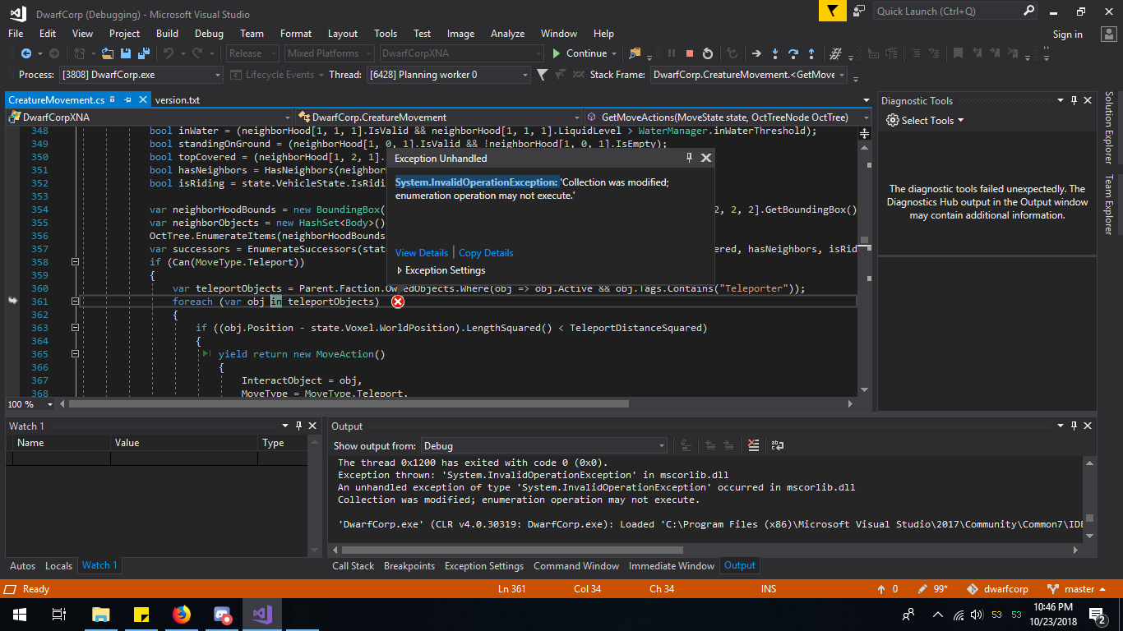Collapse code block at line 358
Image resolution: width=1123 pixels, height=631 pixels.
click(x=75, y=262)
